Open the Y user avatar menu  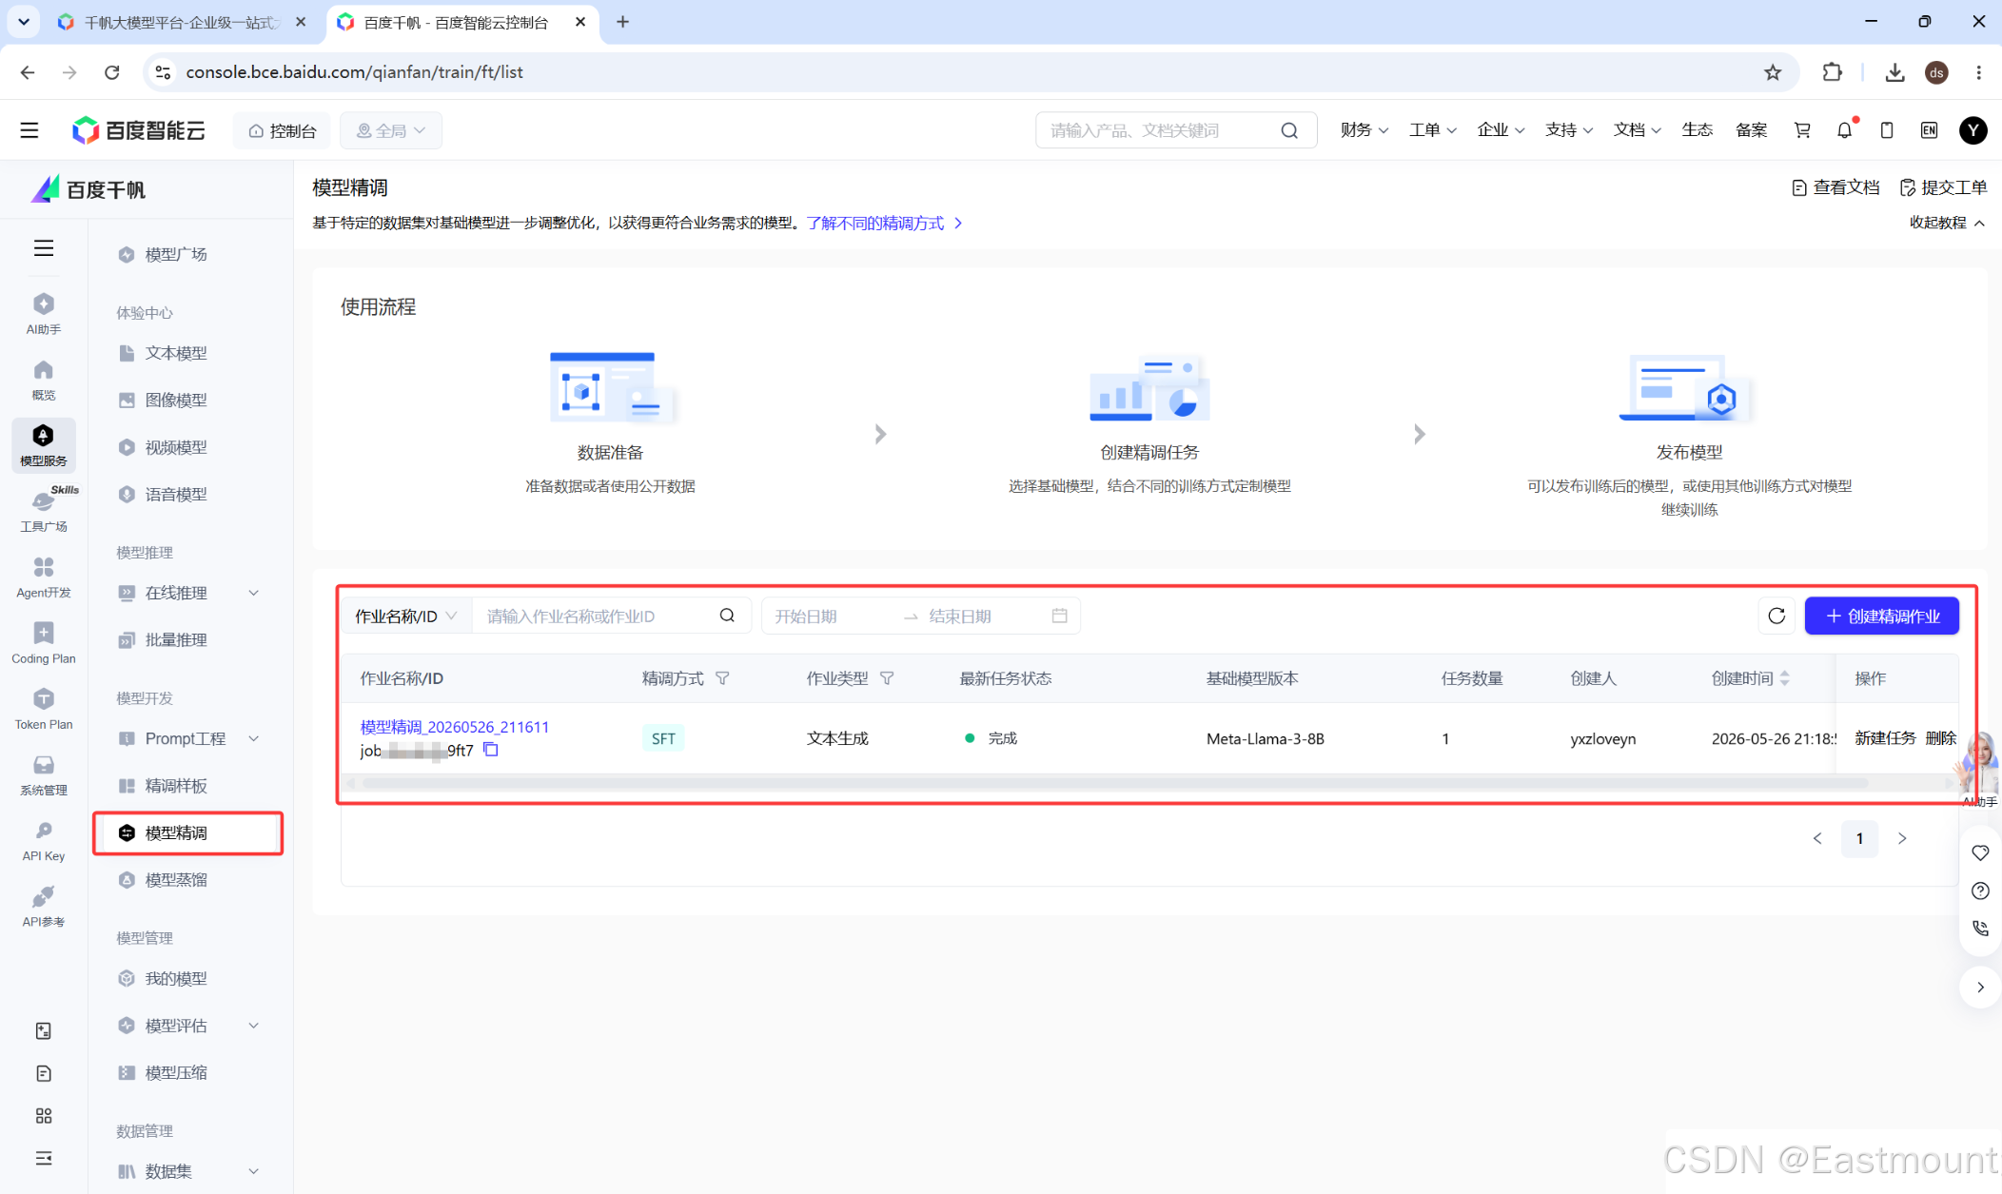1973,130
